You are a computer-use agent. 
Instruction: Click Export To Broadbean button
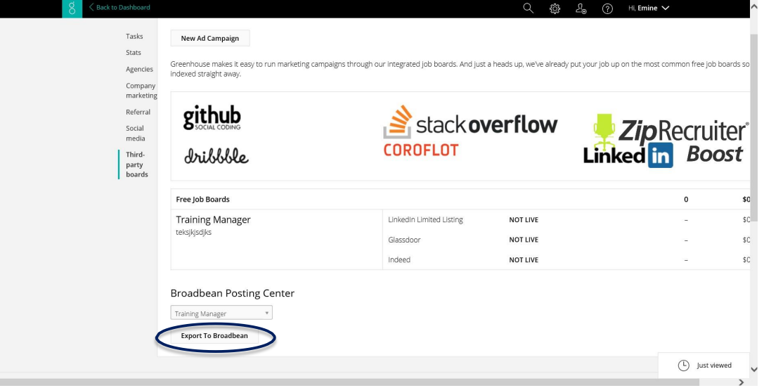(x=214, y=336)
